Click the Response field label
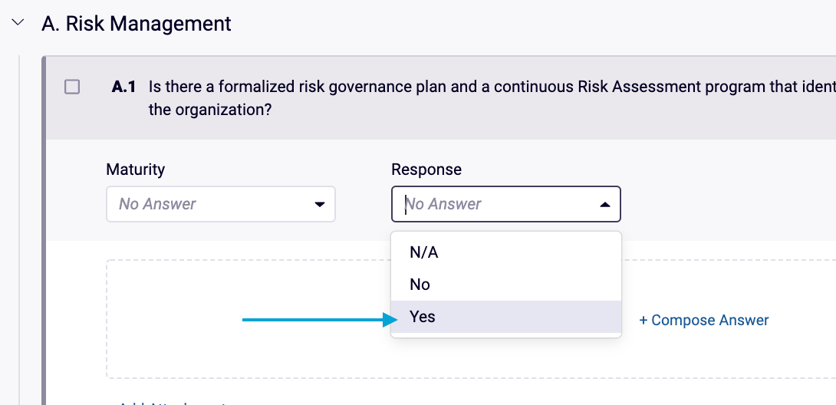 tap(426, 170)
